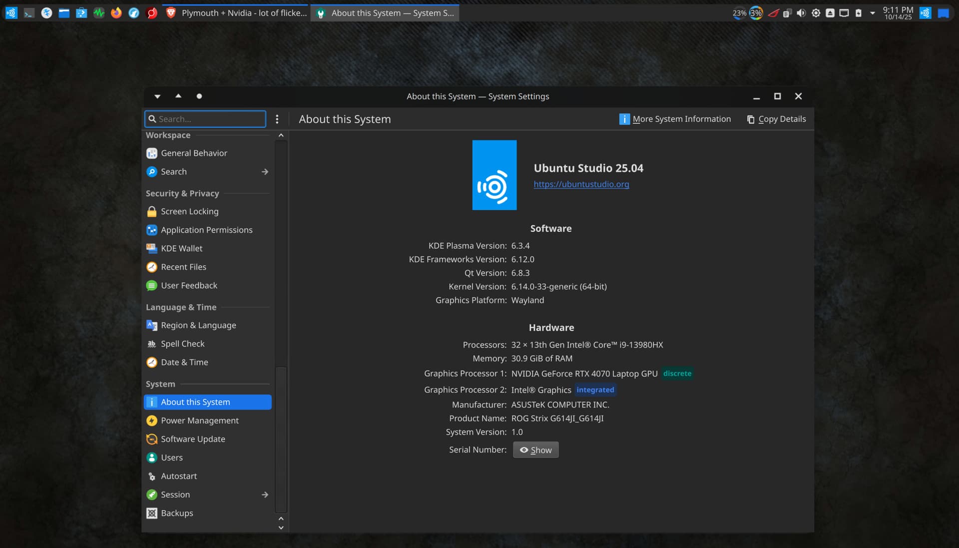Open Backups settings
Image resolution: width=959 pixels, height=548 pixels.
coord(176,513)
